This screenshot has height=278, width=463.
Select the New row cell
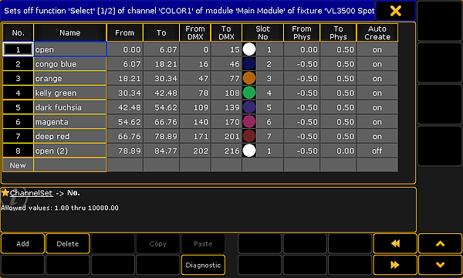pyautogui.click(x=18, y=165)
